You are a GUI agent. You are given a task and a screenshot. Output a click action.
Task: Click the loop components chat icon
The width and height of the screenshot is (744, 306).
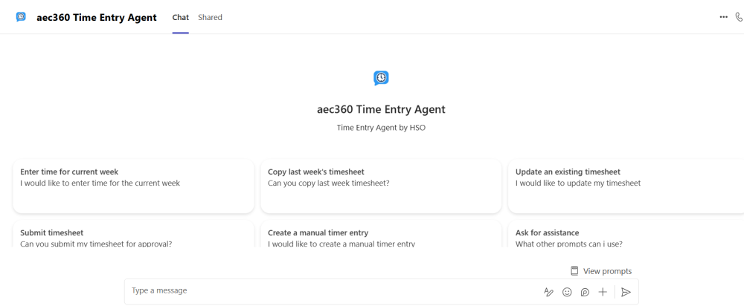(585, 292)
